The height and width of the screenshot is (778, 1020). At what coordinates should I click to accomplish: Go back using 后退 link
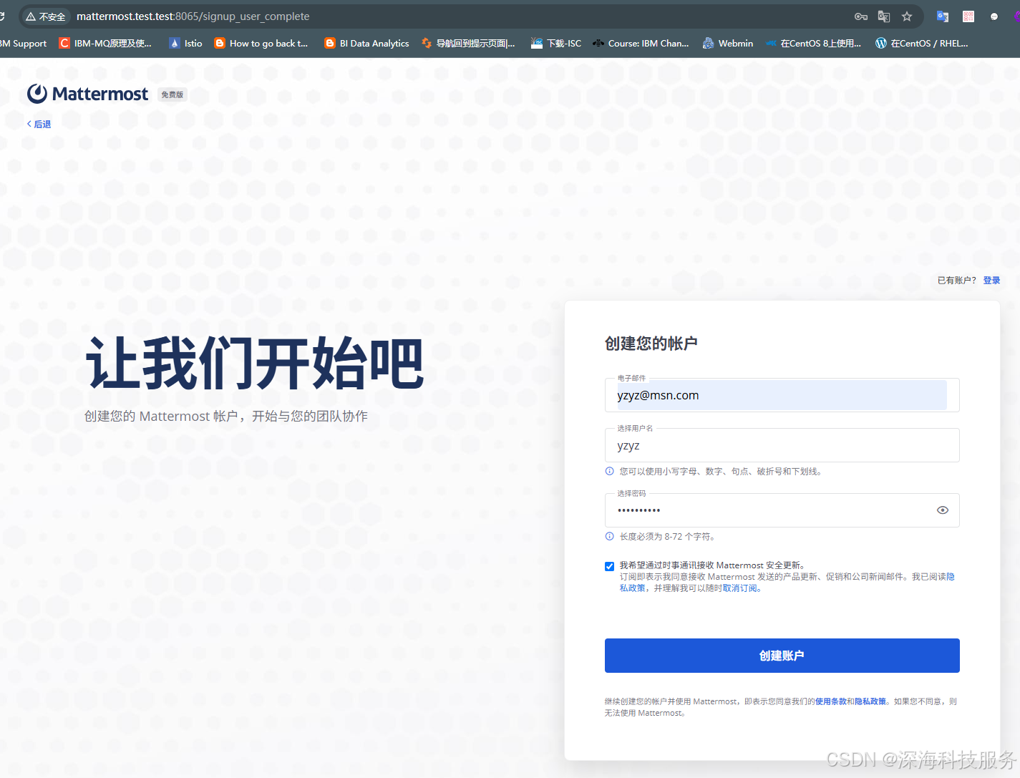[39, 125]
